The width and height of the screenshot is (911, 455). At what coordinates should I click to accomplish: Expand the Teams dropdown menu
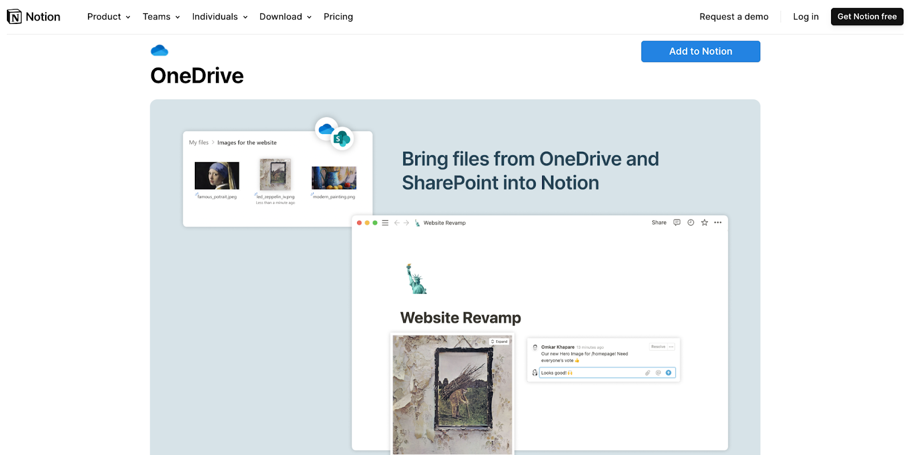tap(161, 17)
